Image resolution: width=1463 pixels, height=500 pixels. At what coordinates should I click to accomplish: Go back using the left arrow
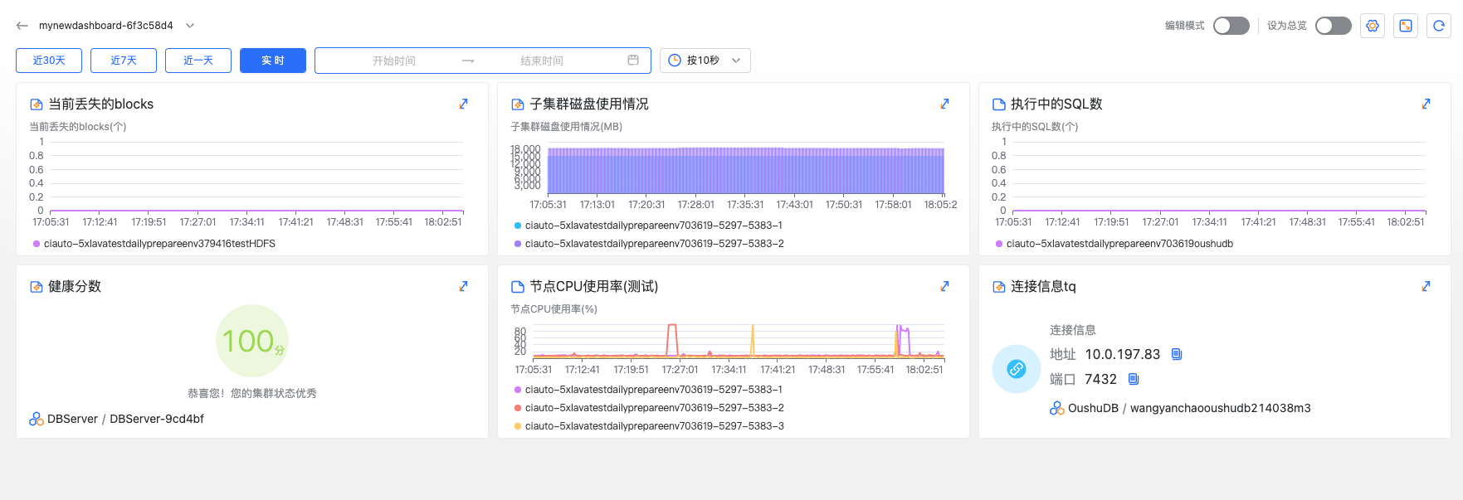22,26
